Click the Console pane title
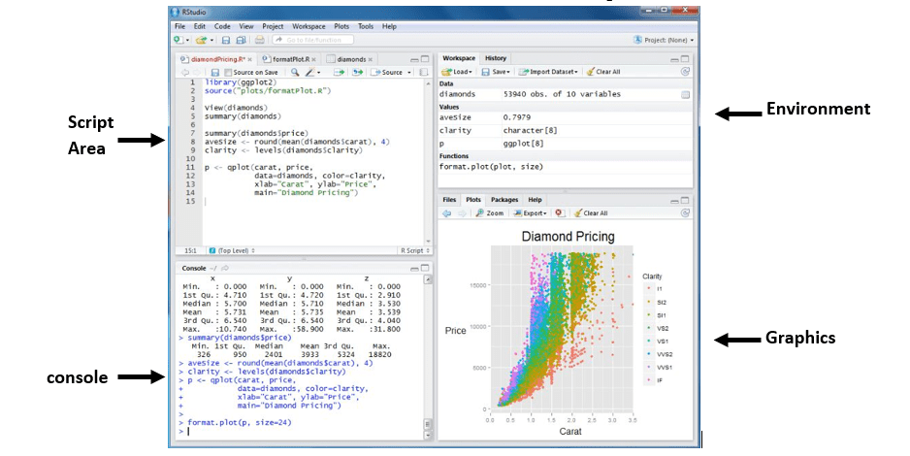Image resolution: width=910 pixels, height=456 pixels. [194, 268]
